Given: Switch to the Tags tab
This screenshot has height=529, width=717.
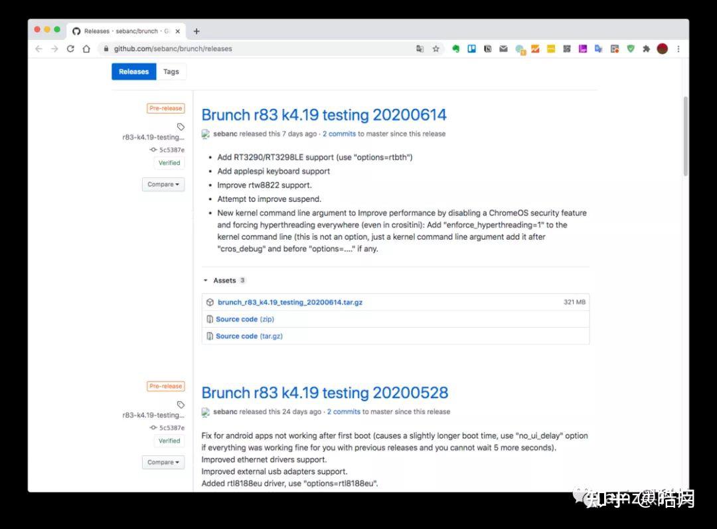Looking at the screenshot, I should 171,71.
